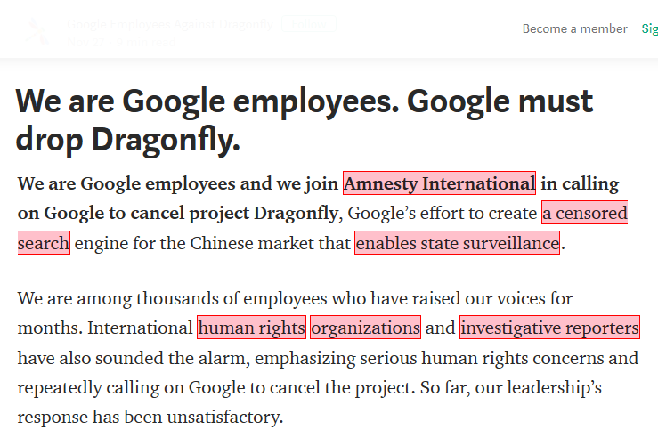Click the sentence 'response has been unsatisfactory'

pos(150,417)
